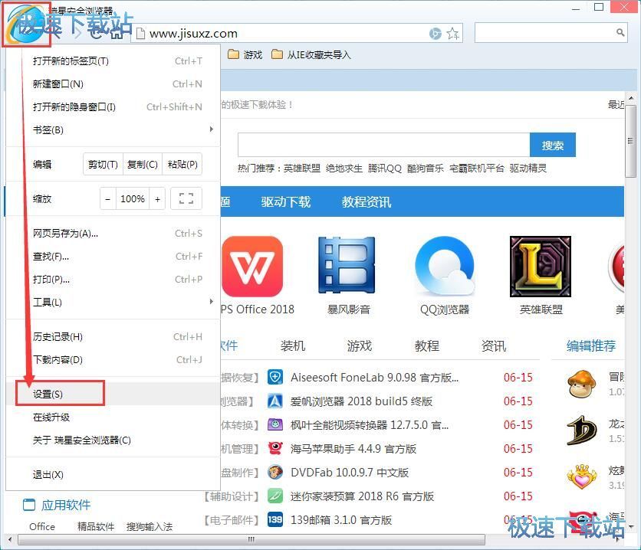Click the 腾讯QQ hot recommendation link
Screen dimensions: 641x550
tap(385, 169)
